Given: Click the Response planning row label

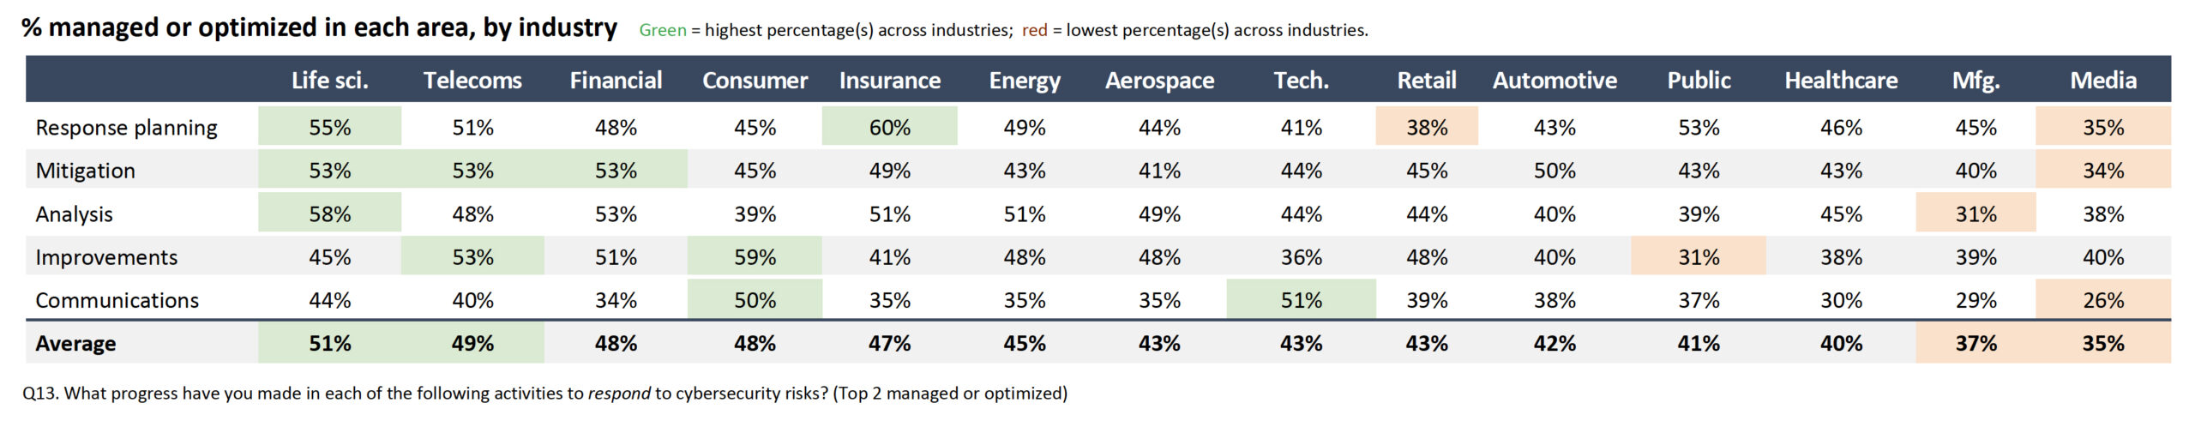Looking at the screenshot, I should 126,128.
